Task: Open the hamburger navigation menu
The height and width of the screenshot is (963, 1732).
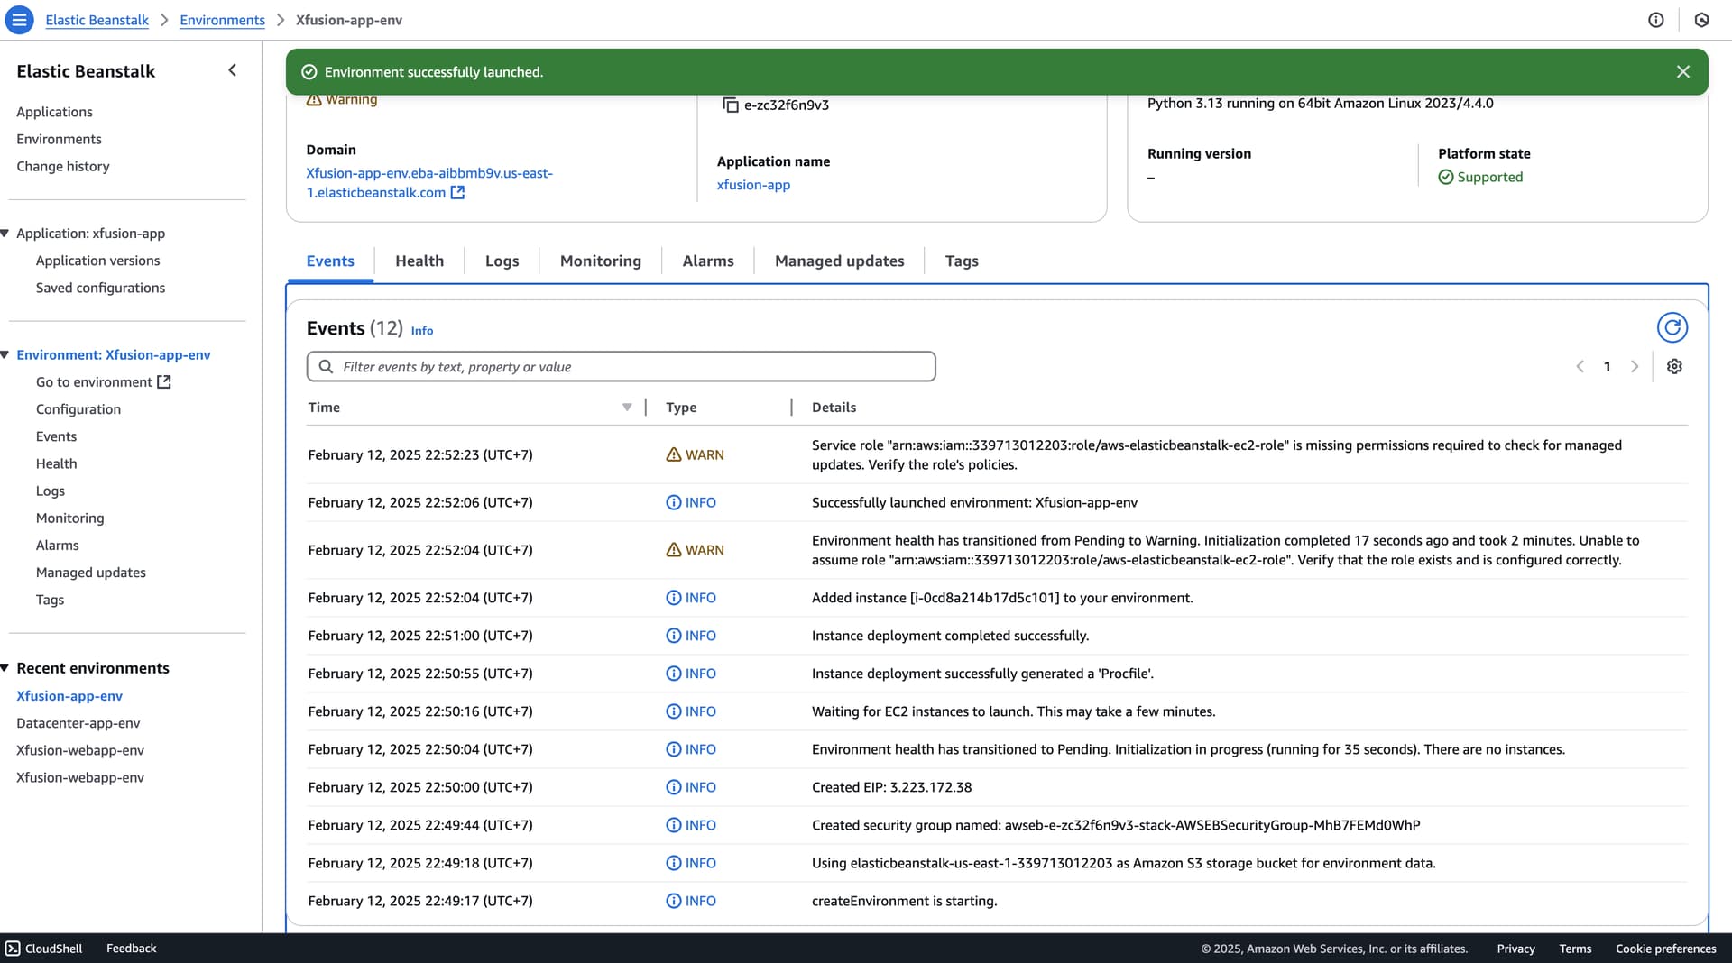Action: point(19,20)
